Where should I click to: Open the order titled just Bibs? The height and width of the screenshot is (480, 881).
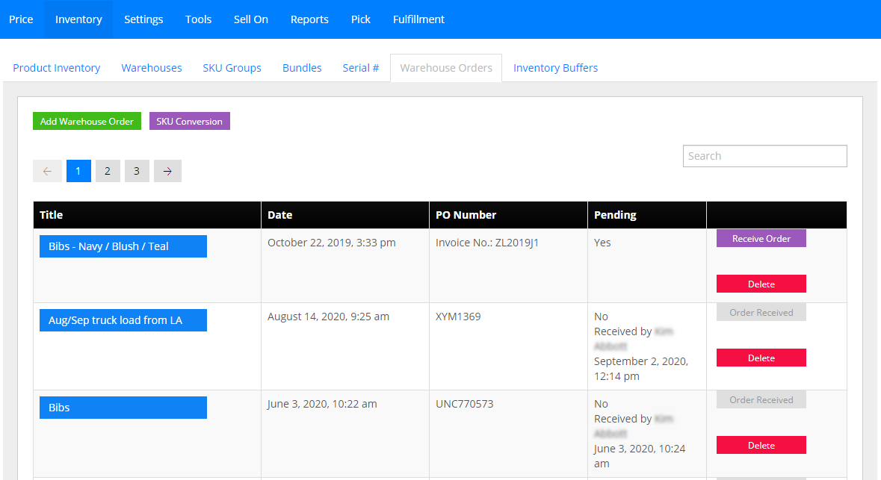click(x=123, y=408)
